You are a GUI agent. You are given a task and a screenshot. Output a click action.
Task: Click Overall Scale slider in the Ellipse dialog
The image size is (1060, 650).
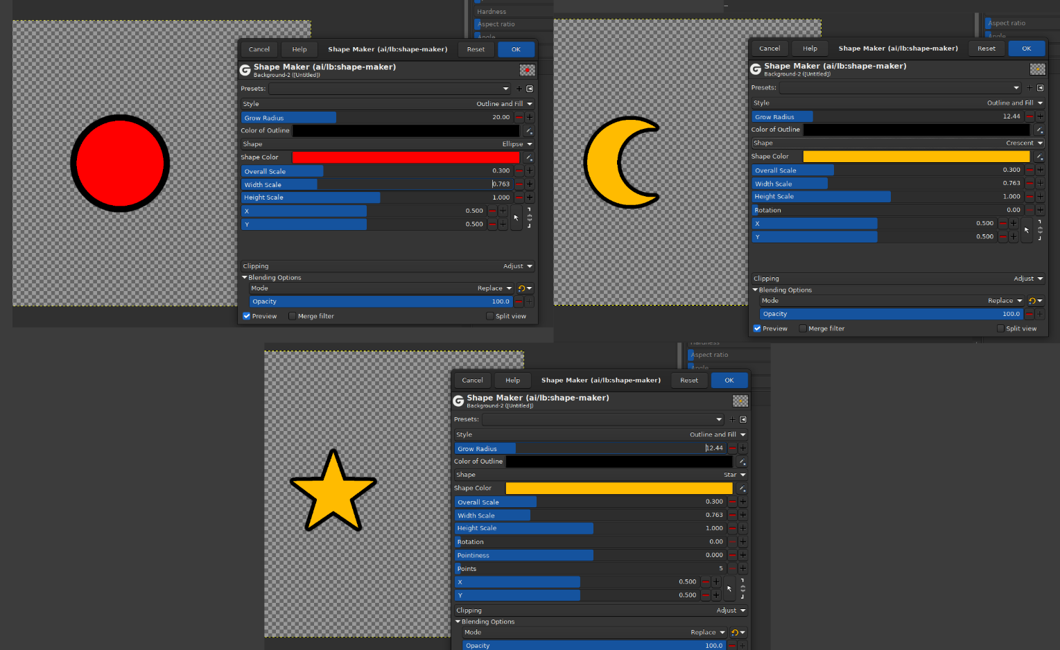click(376, 171)
